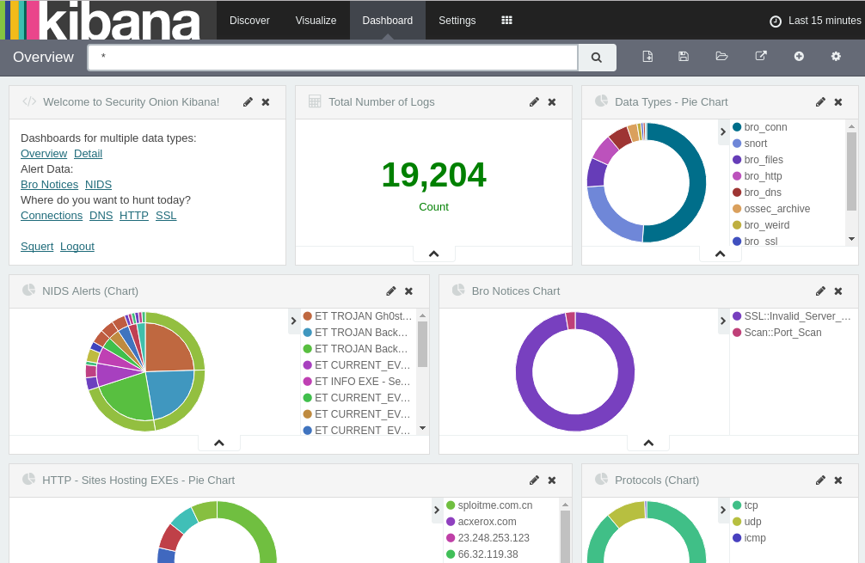The image size is (865, 563).
Task: Run the search with the magnifier button
Action: tap(597, 57)
